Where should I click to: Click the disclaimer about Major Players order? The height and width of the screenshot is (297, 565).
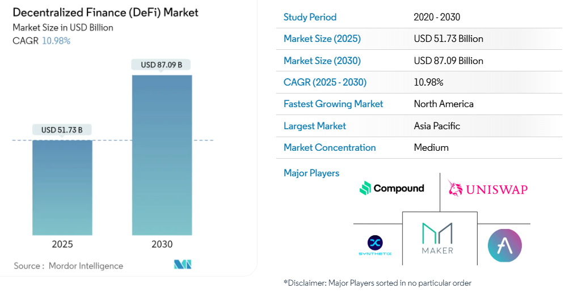coord(377,283)
